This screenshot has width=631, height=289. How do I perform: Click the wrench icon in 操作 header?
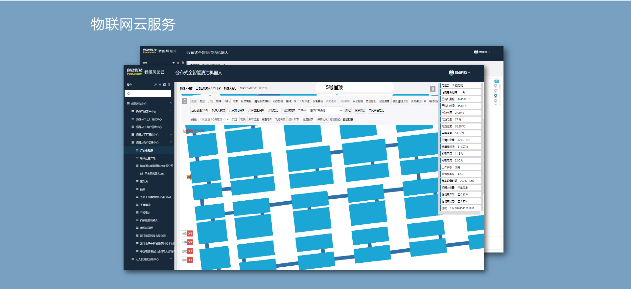click(155, 85)
